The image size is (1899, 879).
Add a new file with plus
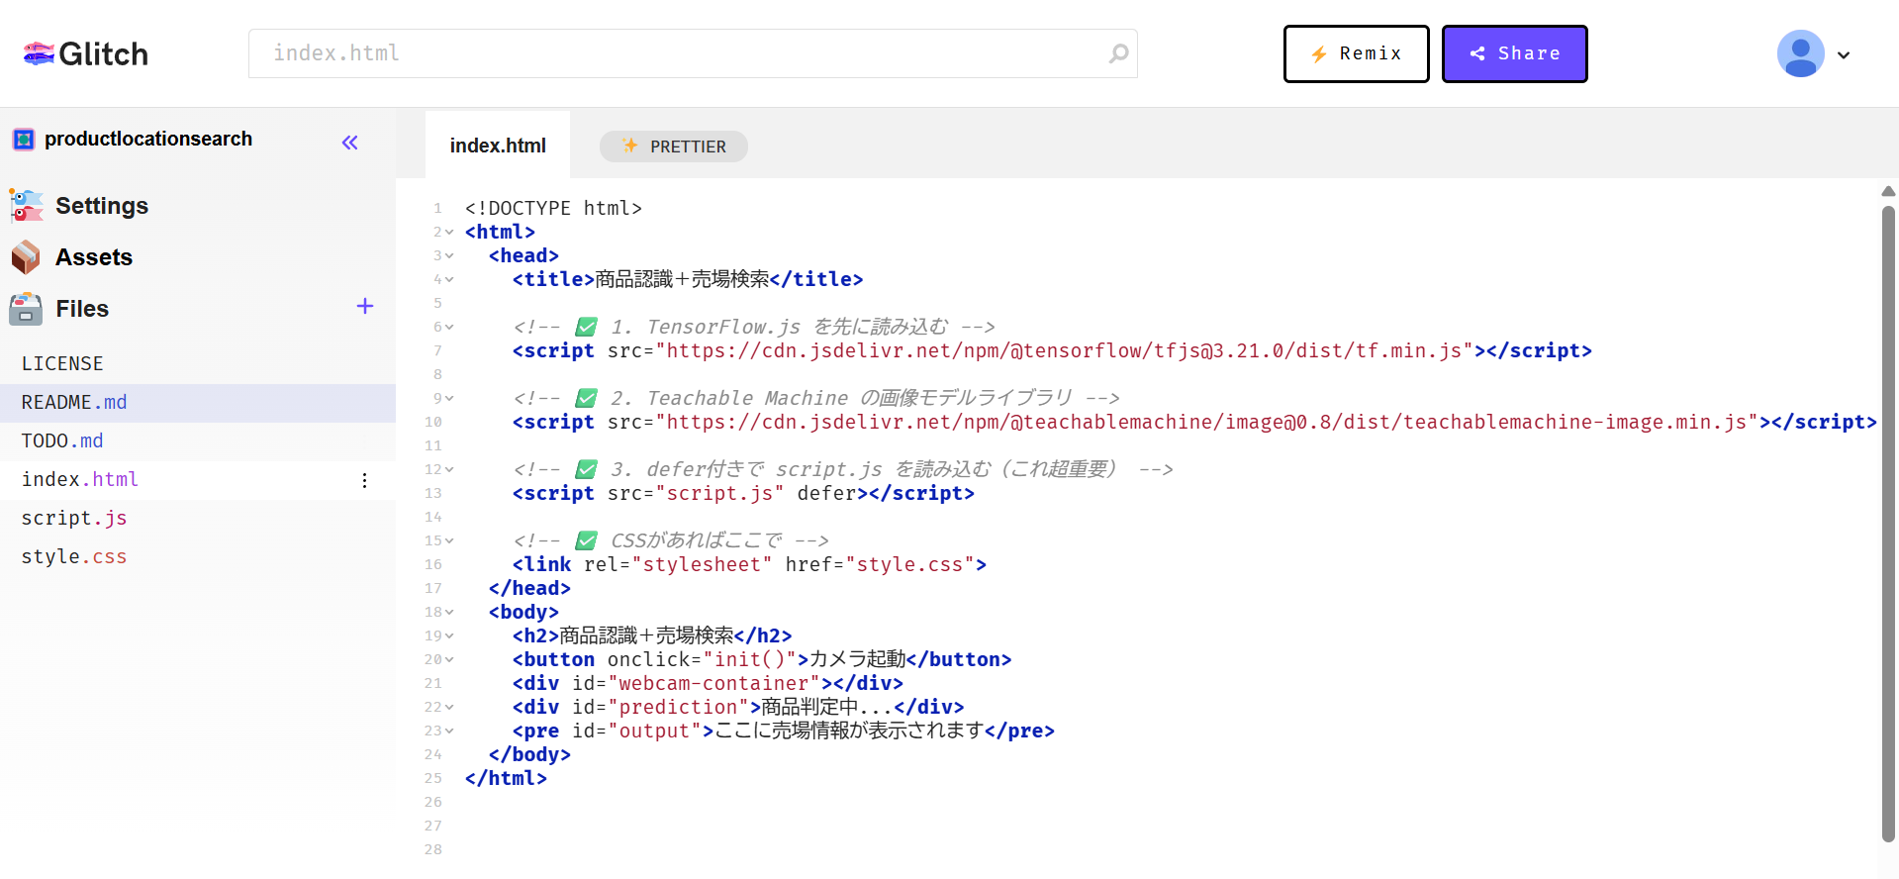(x=365, y=307)
